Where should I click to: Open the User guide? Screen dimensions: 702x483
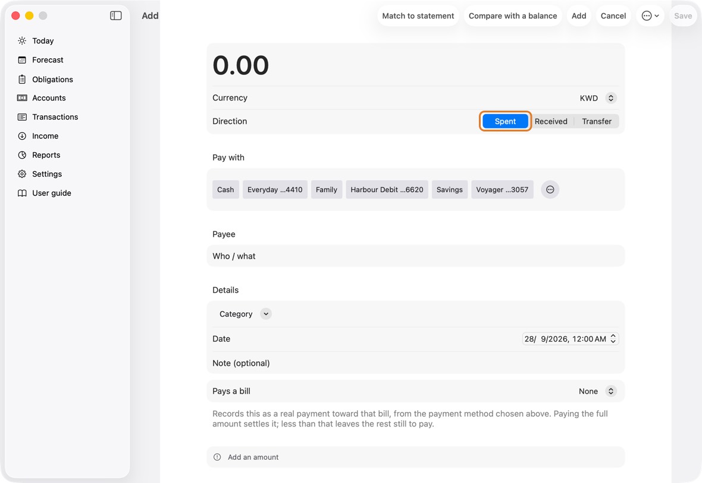tap(52, 193)
